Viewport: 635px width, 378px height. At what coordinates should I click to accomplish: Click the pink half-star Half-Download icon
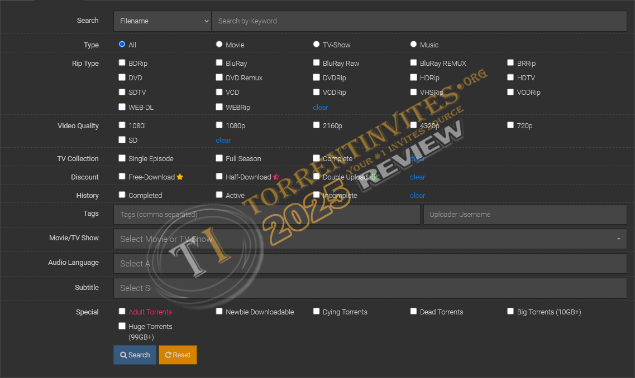[x=276, y=177]
